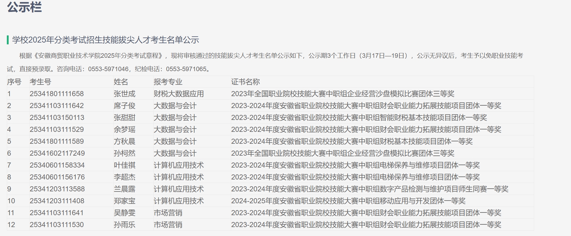Click 孙雨乐's 市场营销 major cell

coord(168,225)
